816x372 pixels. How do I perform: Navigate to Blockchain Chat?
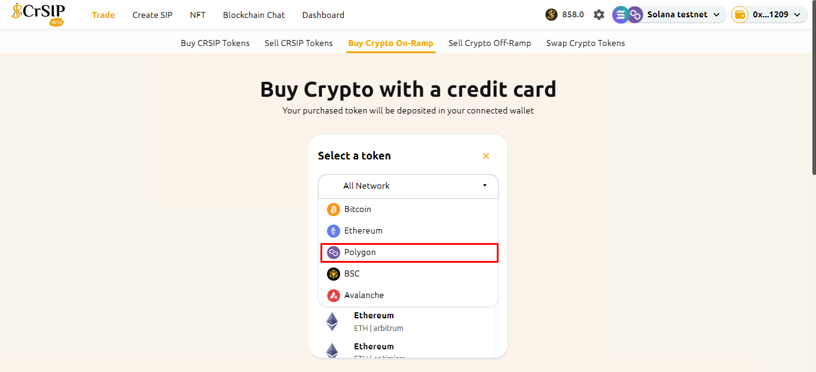pyautogui.click(x=254, y=15)
